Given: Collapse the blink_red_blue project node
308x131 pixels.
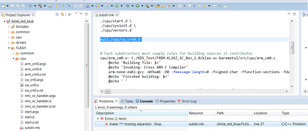Looking at the screenshot, I should (x=4, y=21).
